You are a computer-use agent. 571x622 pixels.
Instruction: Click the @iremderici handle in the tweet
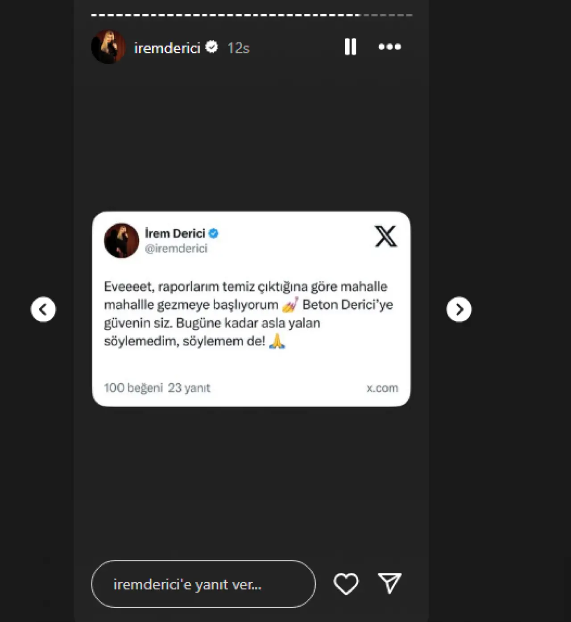[x=176, y=249]
